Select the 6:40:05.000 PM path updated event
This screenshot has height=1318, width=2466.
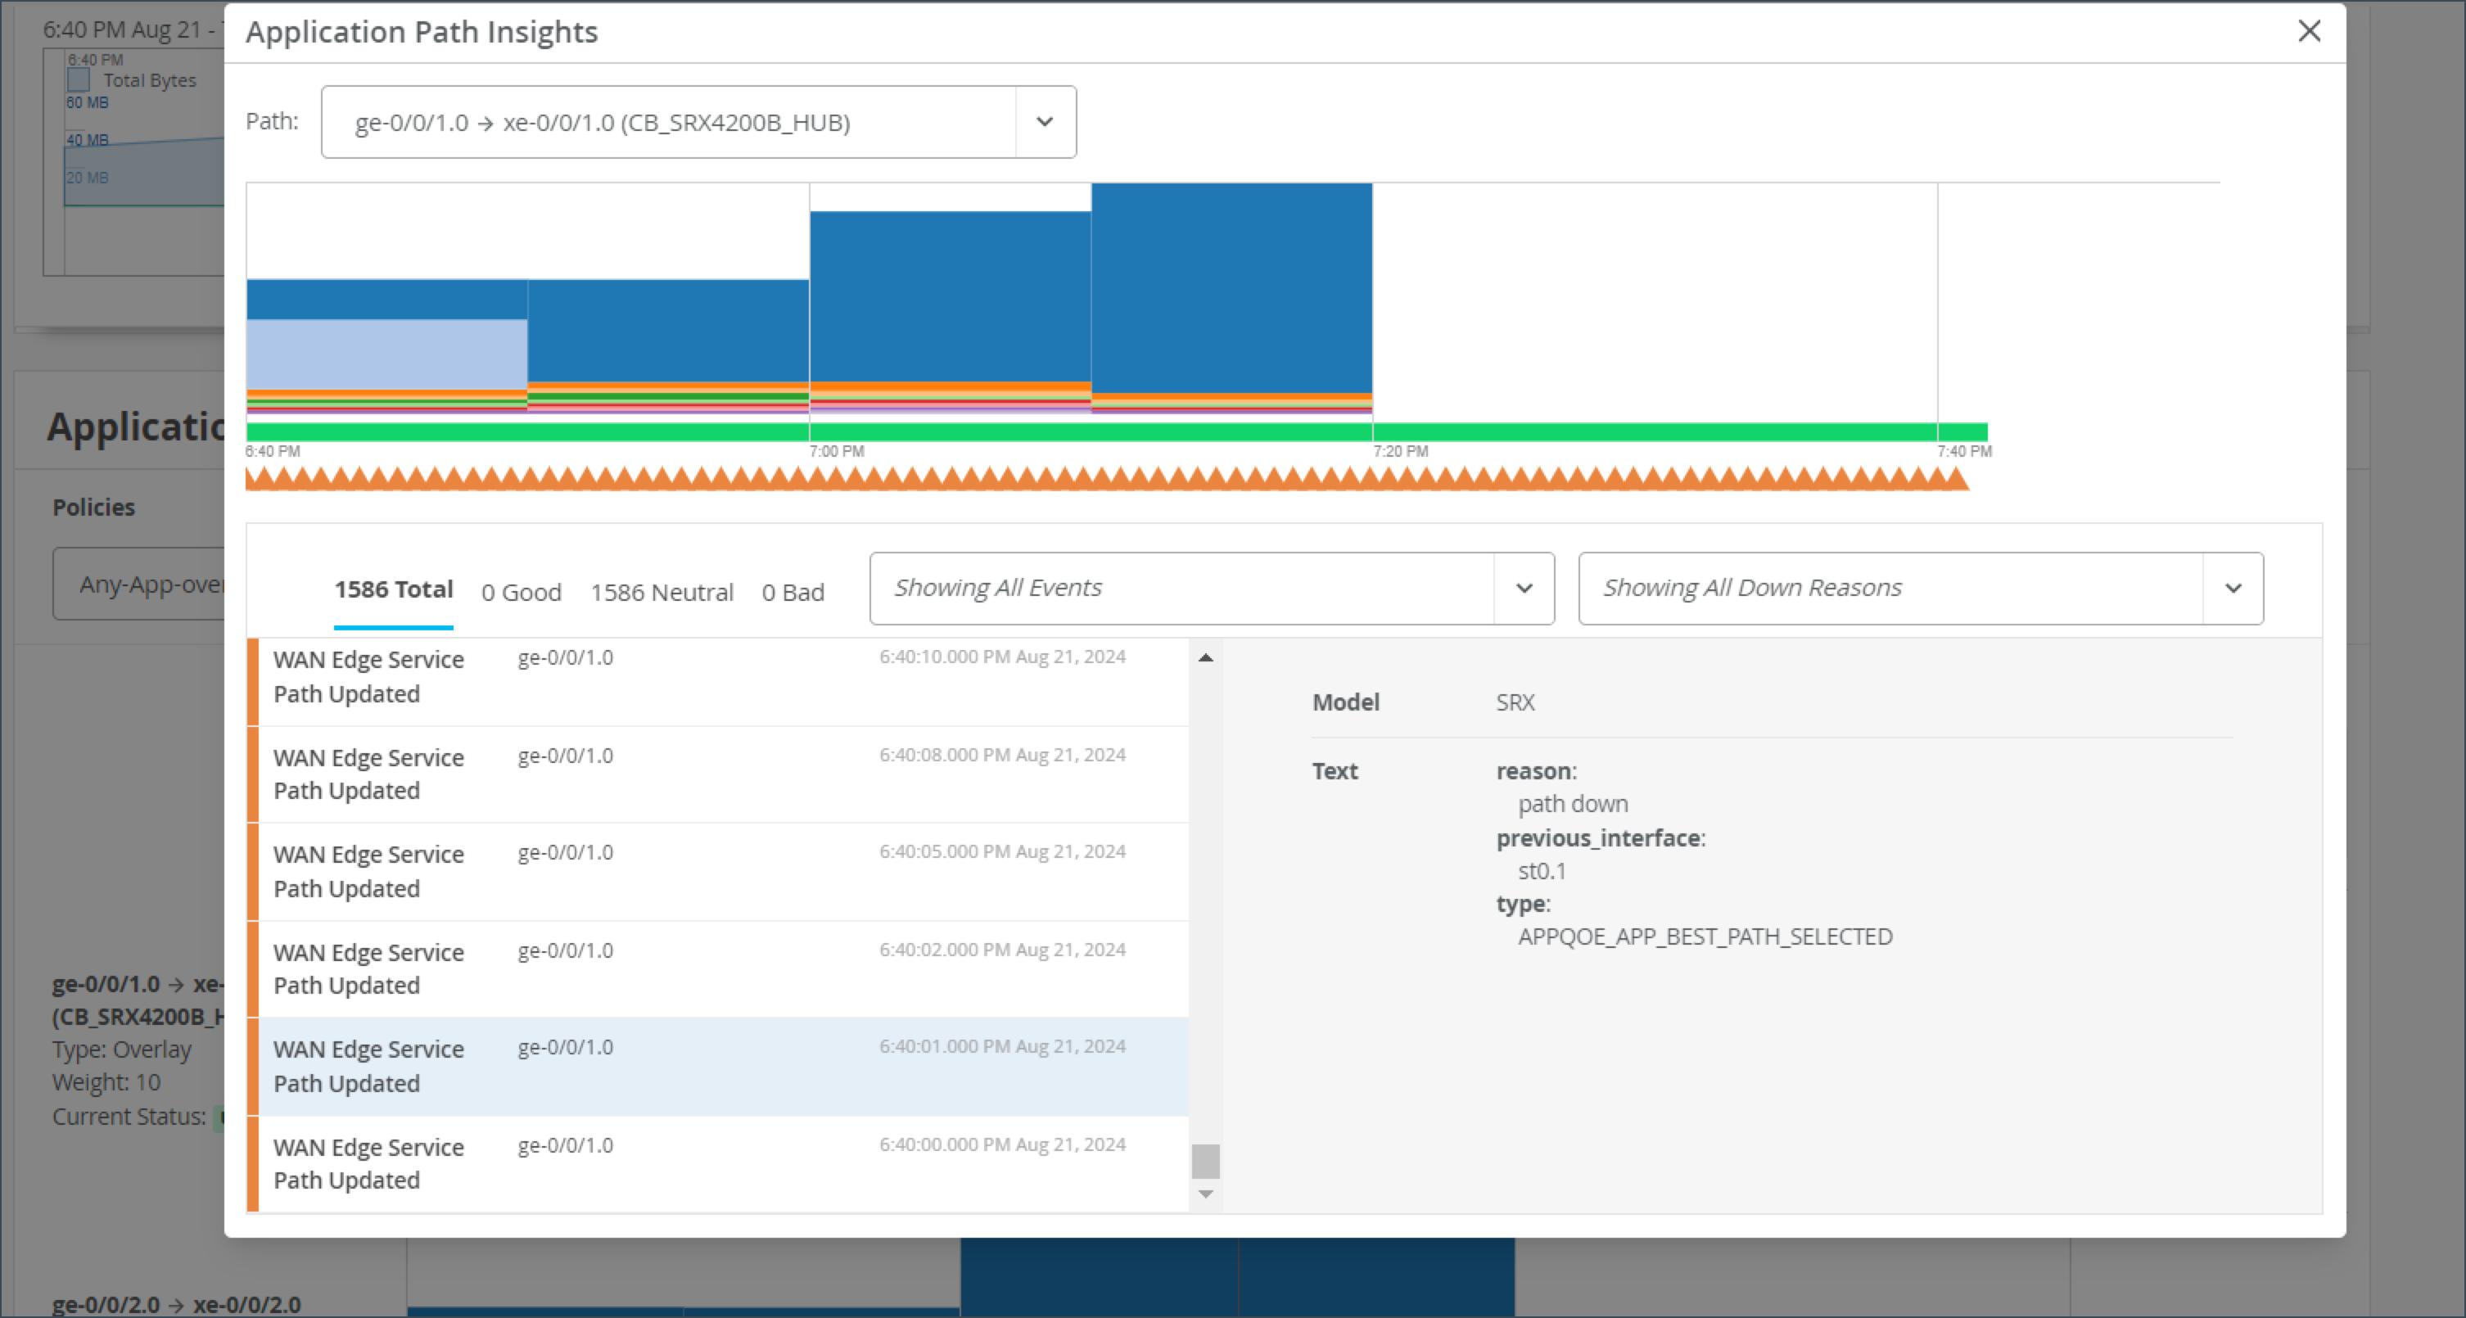[x=718, y=871]
